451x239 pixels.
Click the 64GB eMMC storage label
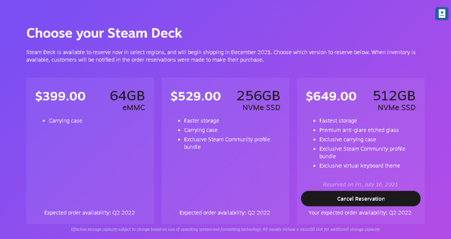coord(127,101)
